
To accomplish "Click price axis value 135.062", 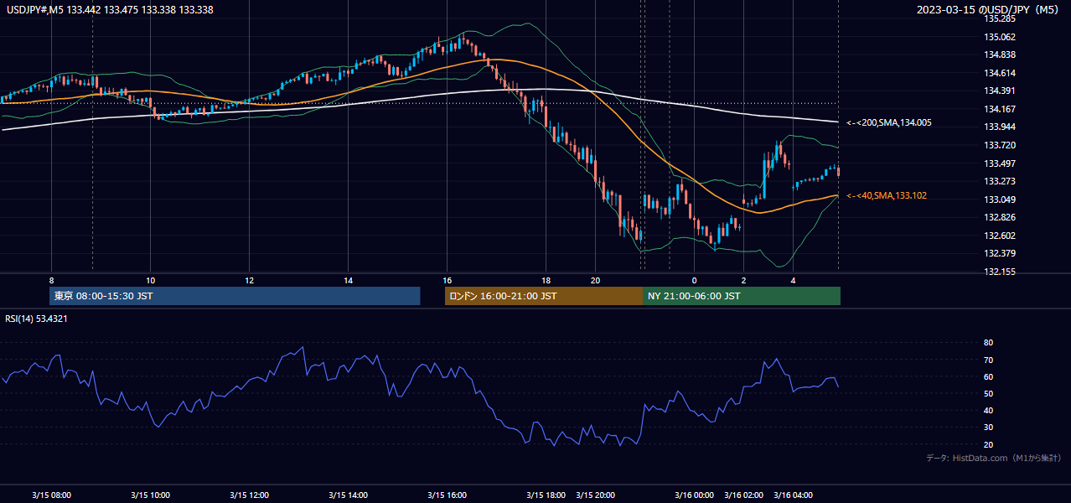I will 999,37.
